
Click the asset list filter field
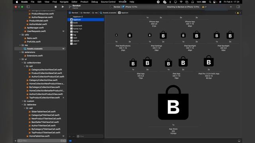click(90, 136)
